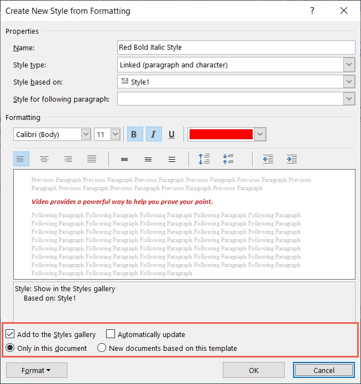Toggle Italic formatting button

coord(154,134)
